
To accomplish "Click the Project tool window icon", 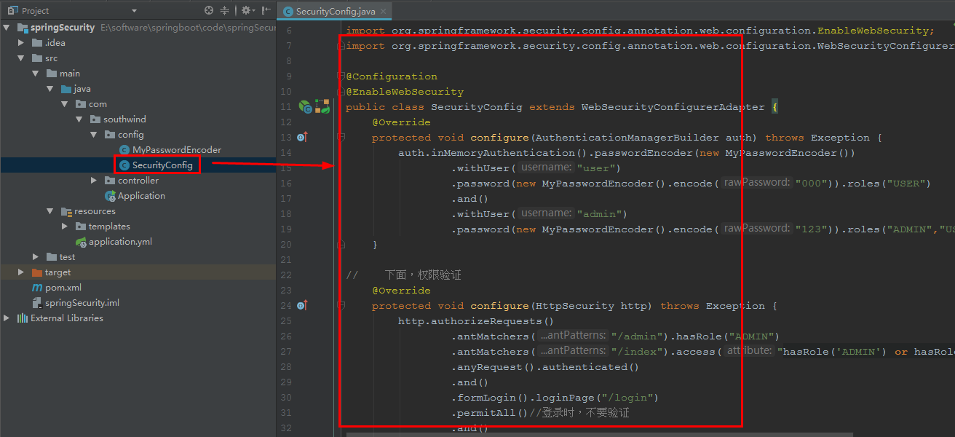I will coord(12,10).
